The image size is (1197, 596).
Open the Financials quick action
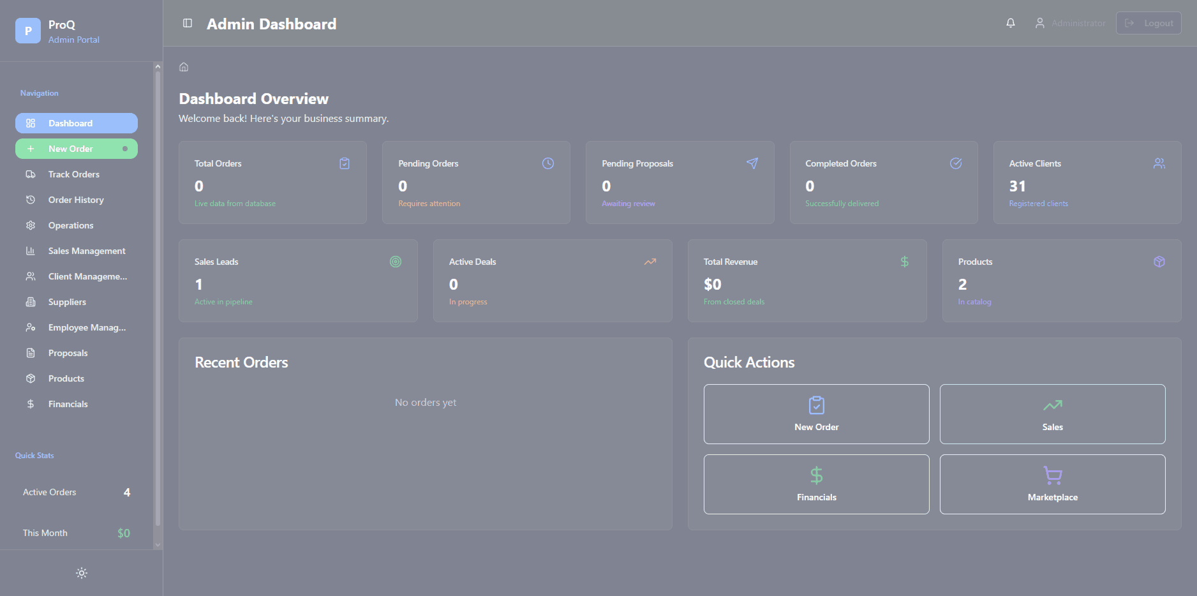[x=817, y=484]
